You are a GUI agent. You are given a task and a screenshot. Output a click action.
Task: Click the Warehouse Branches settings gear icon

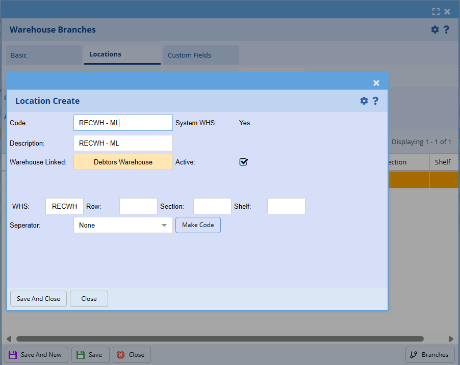435,30
